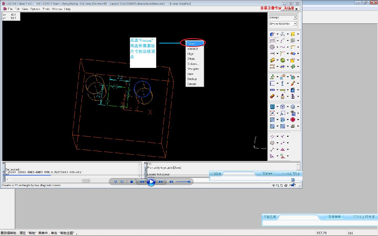Screen dimensions: 378x236
Task: Click the right-triangle constraint icon
Action: point(272,156)
